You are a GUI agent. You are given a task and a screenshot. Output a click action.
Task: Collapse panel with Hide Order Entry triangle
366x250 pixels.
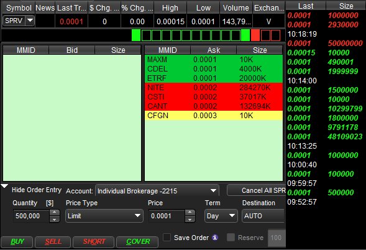pos(4,186)
